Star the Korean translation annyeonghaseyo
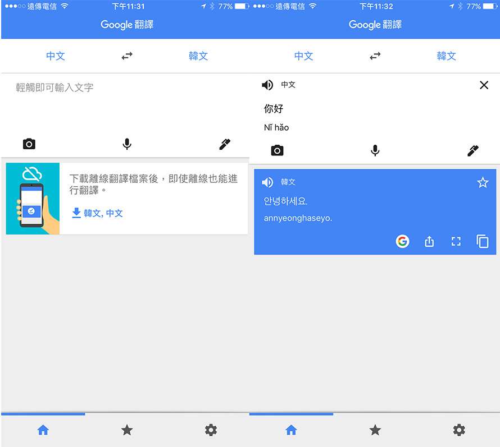Screen dimensions: 500x447 pos(483,182)
